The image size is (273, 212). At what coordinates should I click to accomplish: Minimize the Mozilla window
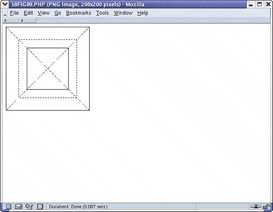pyautogui.click(x=251, y=4)
